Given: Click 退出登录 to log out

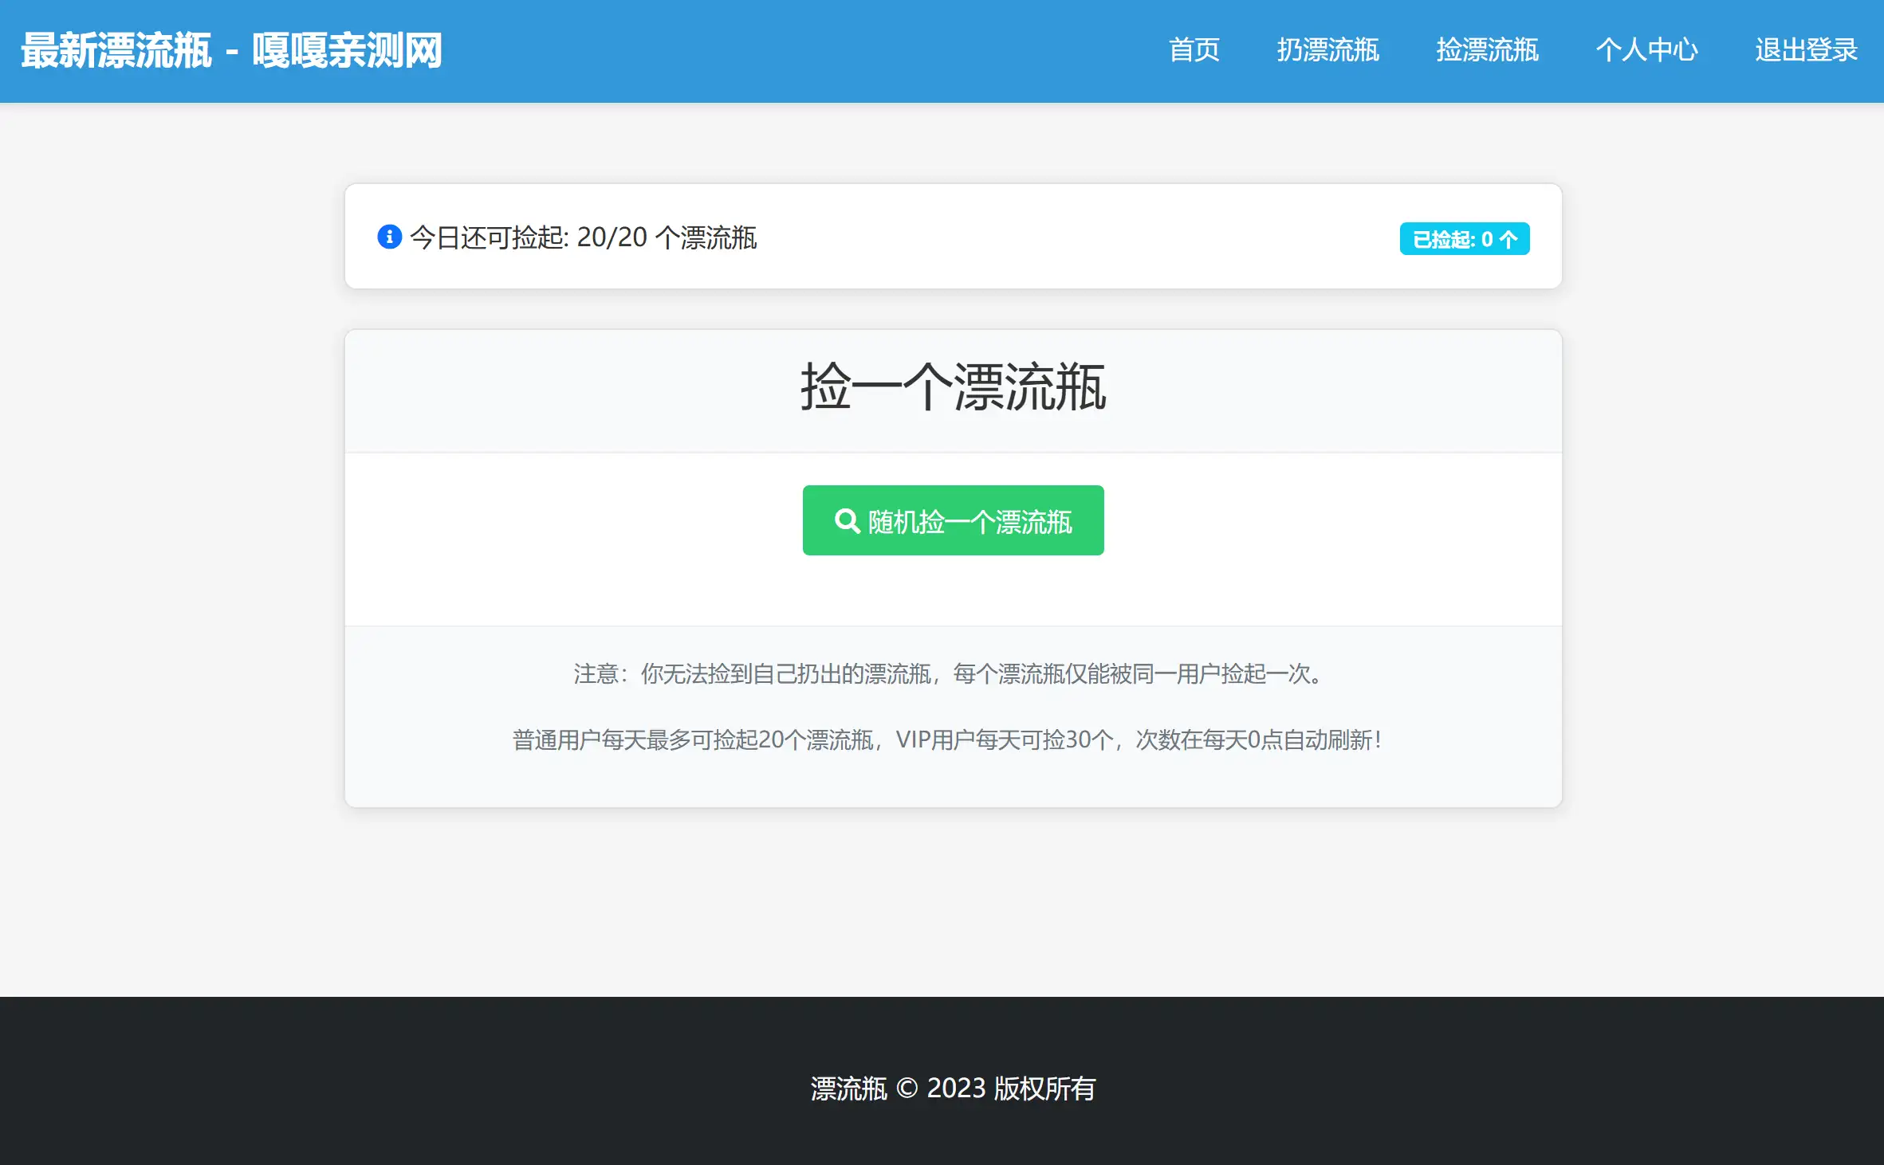Looking at the screenshot, I should tap(1804, 49).
